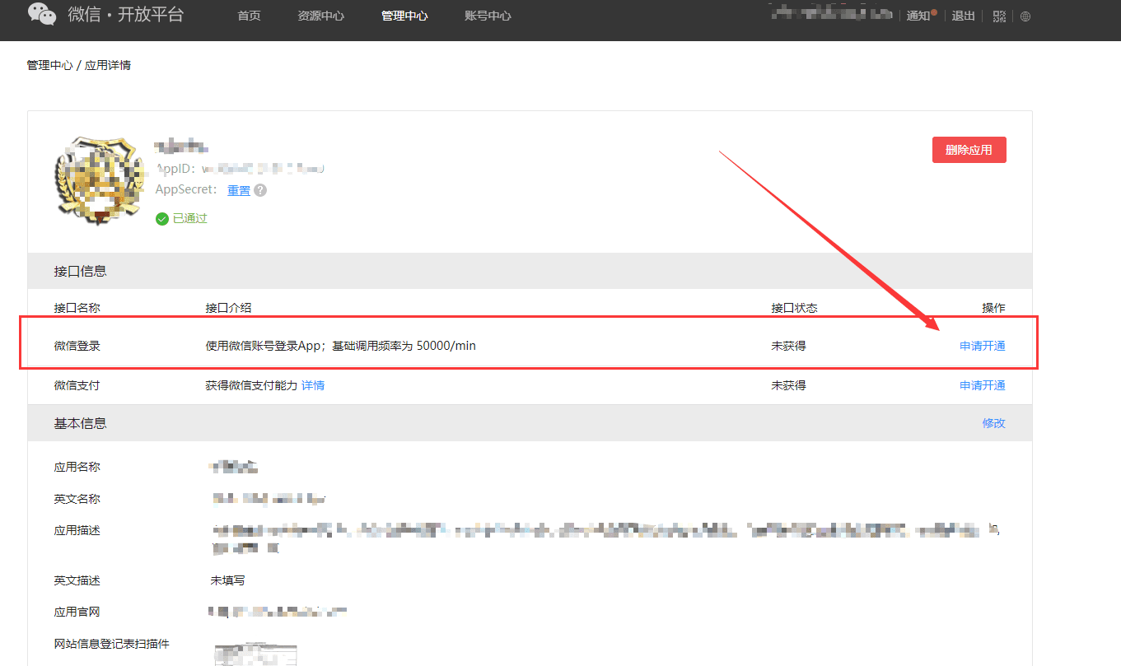The height and width of the screenshot is (666, 1121).
Task: Click the scanned document thumbnail
Action: click(255, 655)
